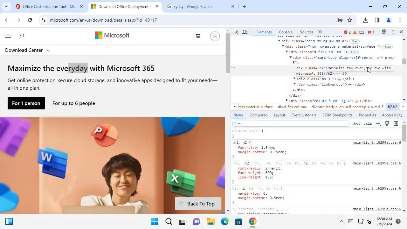The height and width of the screenshot is (229, 407).
Task: Open the Event Listeners tab
Action: tap(304, 115)
